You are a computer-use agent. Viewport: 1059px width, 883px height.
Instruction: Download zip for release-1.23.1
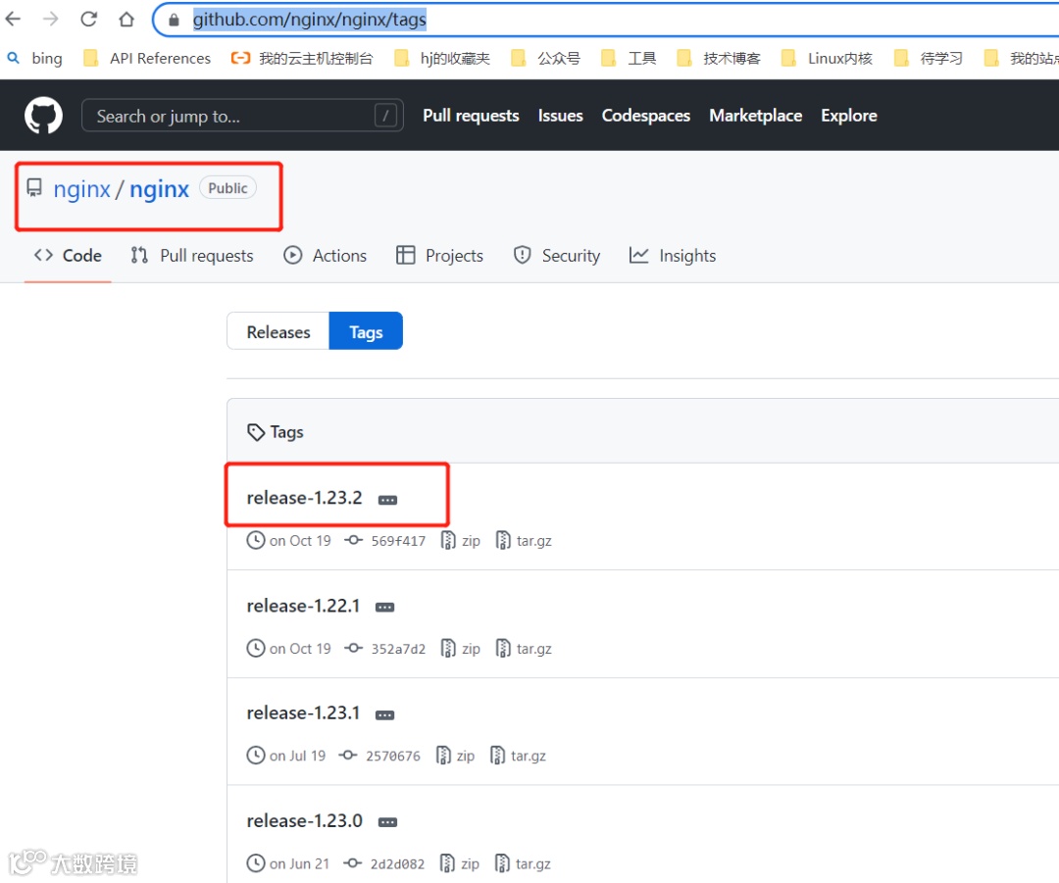coord(455,756)
